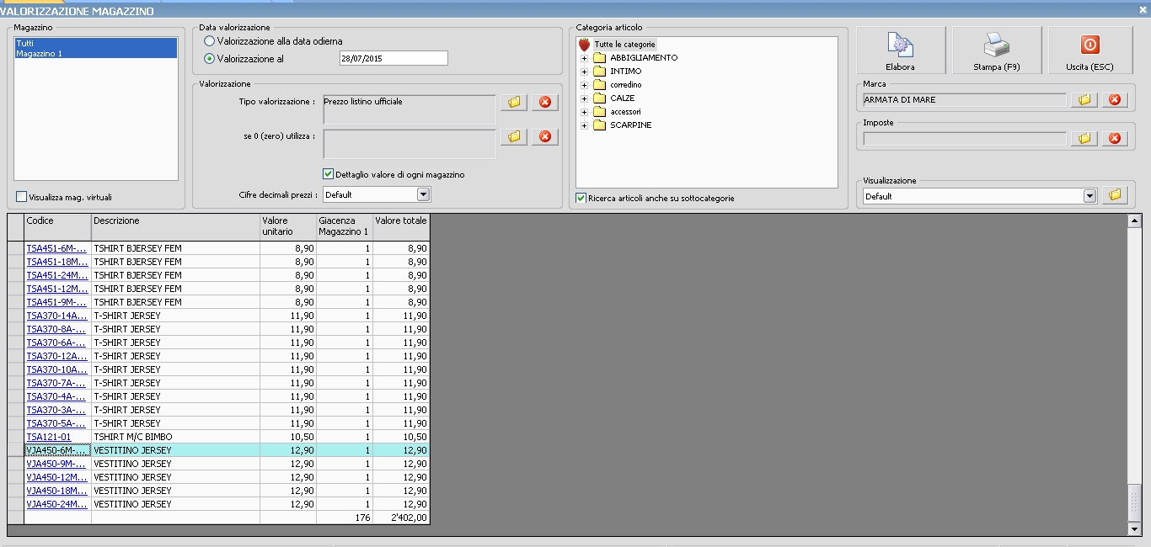The width and height of the screenshot is (1151, 547).
Task: Open folder picker for Marca
Action: [x=1084, y=99]
